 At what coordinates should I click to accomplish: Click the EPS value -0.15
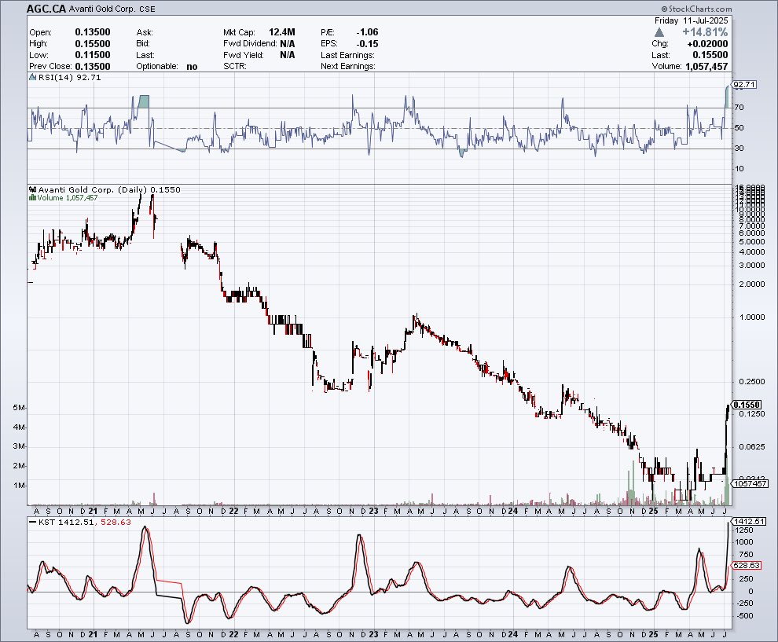coord(367,44)
